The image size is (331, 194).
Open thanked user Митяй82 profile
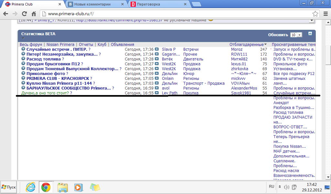239,59
